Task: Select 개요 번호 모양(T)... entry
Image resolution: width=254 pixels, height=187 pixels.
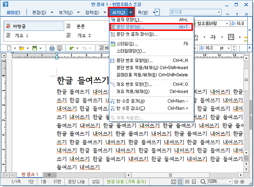Action: [151, 84]
